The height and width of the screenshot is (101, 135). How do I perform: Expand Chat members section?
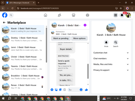click(111, 58)
